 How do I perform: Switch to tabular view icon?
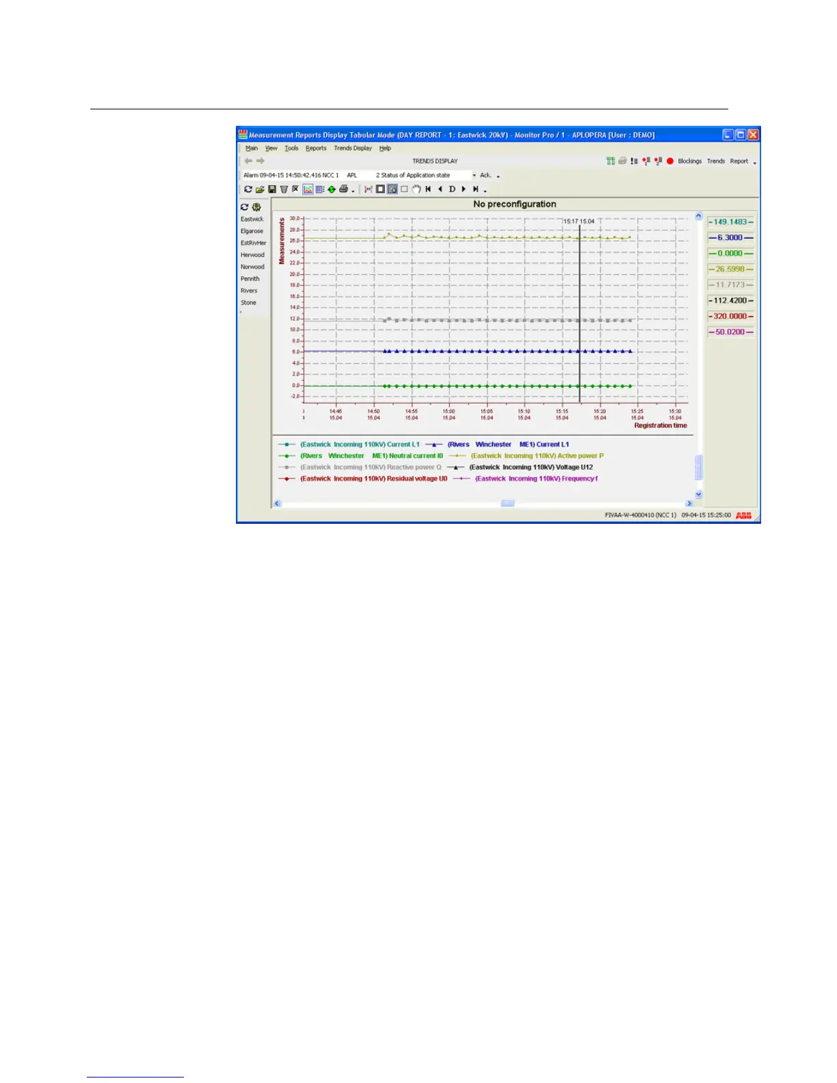click(x=319, y=189)
